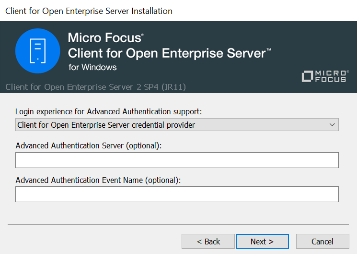Click the installation window title text
This screenshot has width=357, height=254.
coord(89,11)
